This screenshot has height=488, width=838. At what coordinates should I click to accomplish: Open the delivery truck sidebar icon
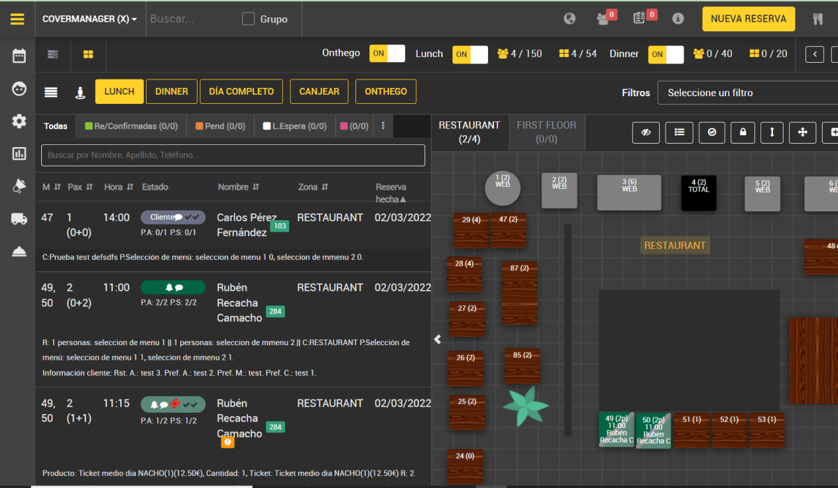pos(19,219)
